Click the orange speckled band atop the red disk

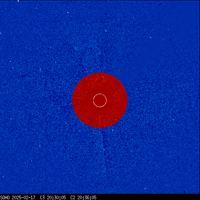pos(100,79)
